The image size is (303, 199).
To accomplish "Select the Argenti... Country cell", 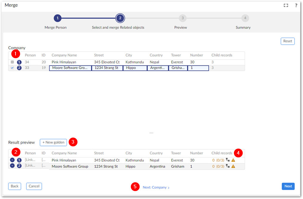I will 158,68.
